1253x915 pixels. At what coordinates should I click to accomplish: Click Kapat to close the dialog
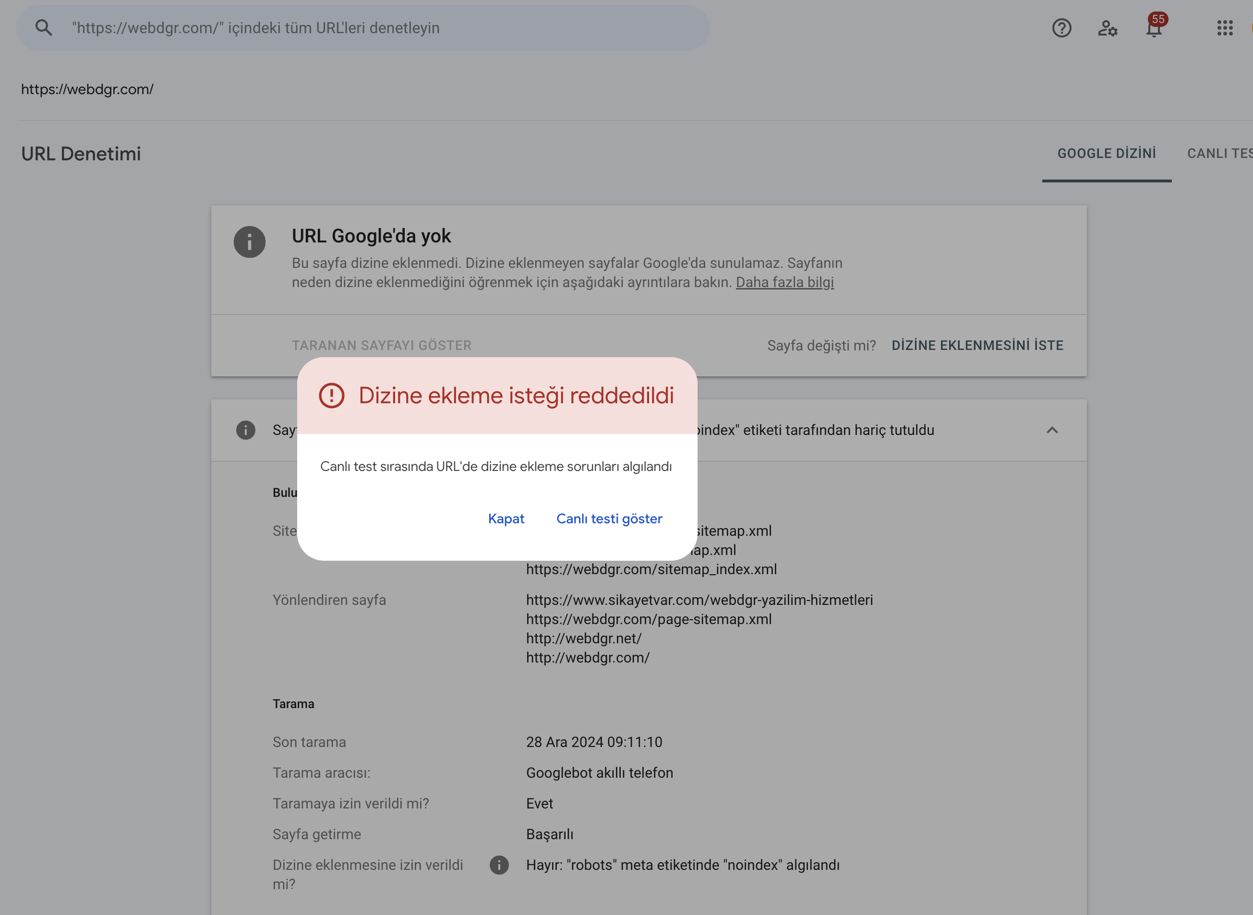coord(506,518)
